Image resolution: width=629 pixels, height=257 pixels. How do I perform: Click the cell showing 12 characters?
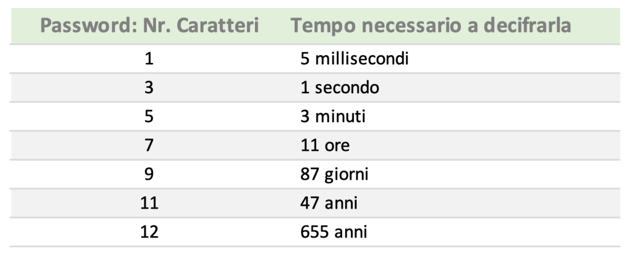click(149, 232)
